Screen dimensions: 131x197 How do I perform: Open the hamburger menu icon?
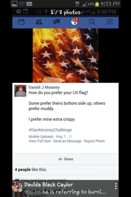tap(110, 22)
